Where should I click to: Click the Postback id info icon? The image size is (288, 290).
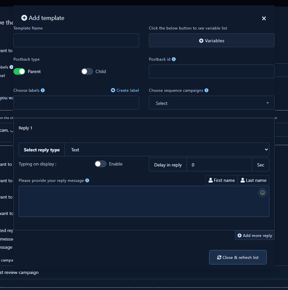click(x=174, y=59)
